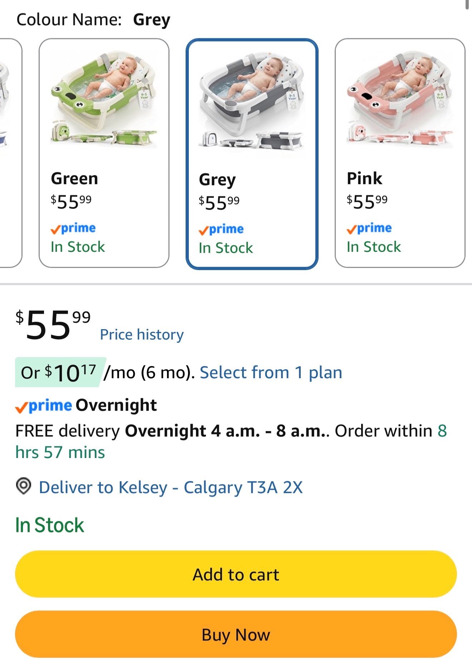472x663 pixels.
Task: Click the $10.17 monthly payment badge
Action: pos(60,372)
